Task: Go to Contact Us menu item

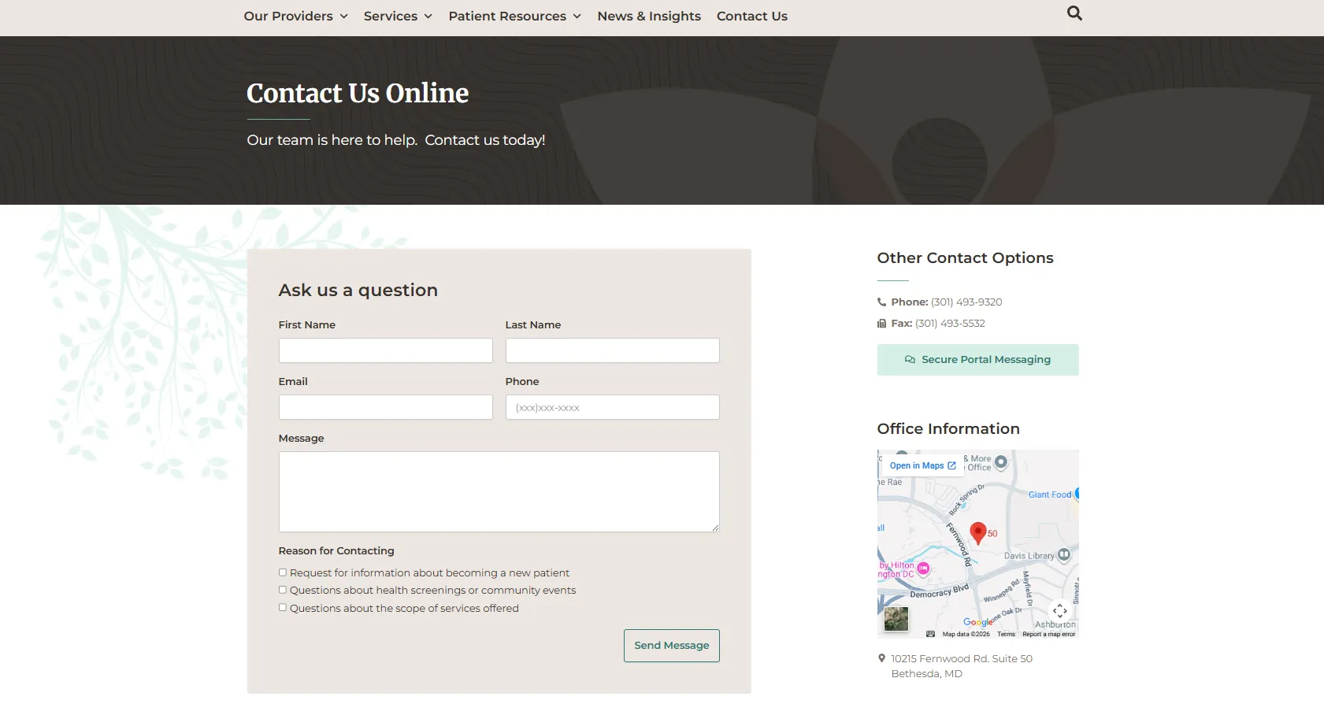Action: [752, 16]
